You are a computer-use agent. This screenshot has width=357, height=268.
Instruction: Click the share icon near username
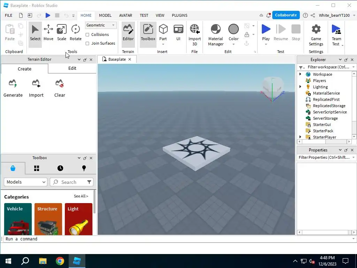(313, 15)
